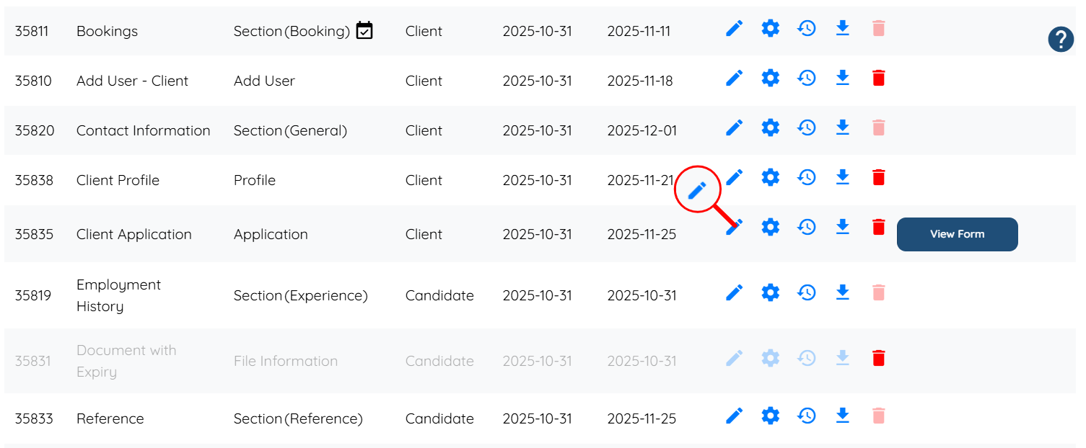This screenshot has height=448, width=1086.
Task: View history for Client Application
Action: click(807, 227)
